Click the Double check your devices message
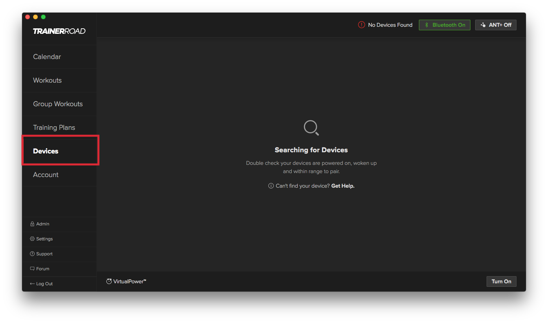 click(x=311, y=167)
